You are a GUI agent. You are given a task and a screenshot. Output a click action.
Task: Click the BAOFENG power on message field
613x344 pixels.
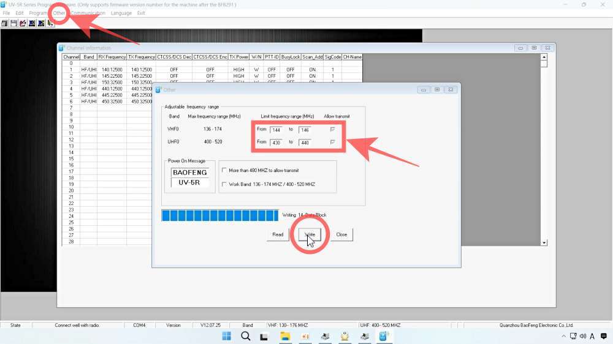(x=189, y=173)
